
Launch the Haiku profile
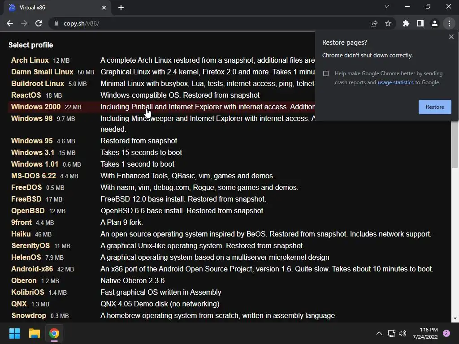(x=21, y=235)
